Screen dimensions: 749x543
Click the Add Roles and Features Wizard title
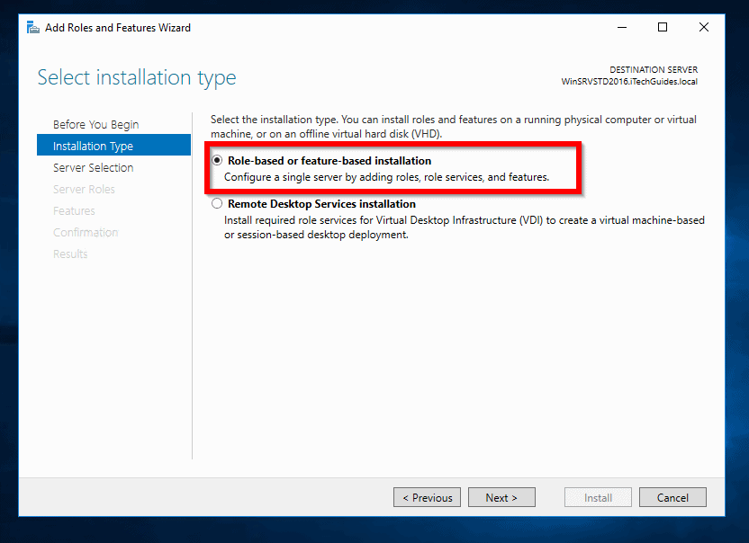(x=118, y=28)
